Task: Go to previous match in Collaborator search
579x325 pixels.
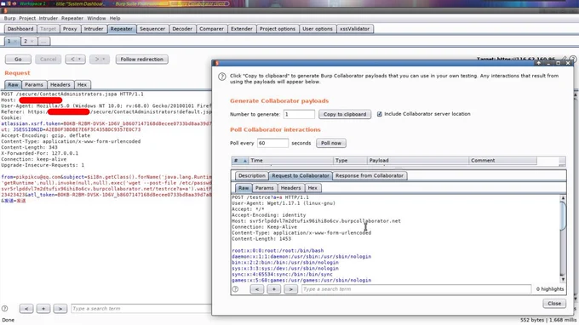Action: (256, 289)
